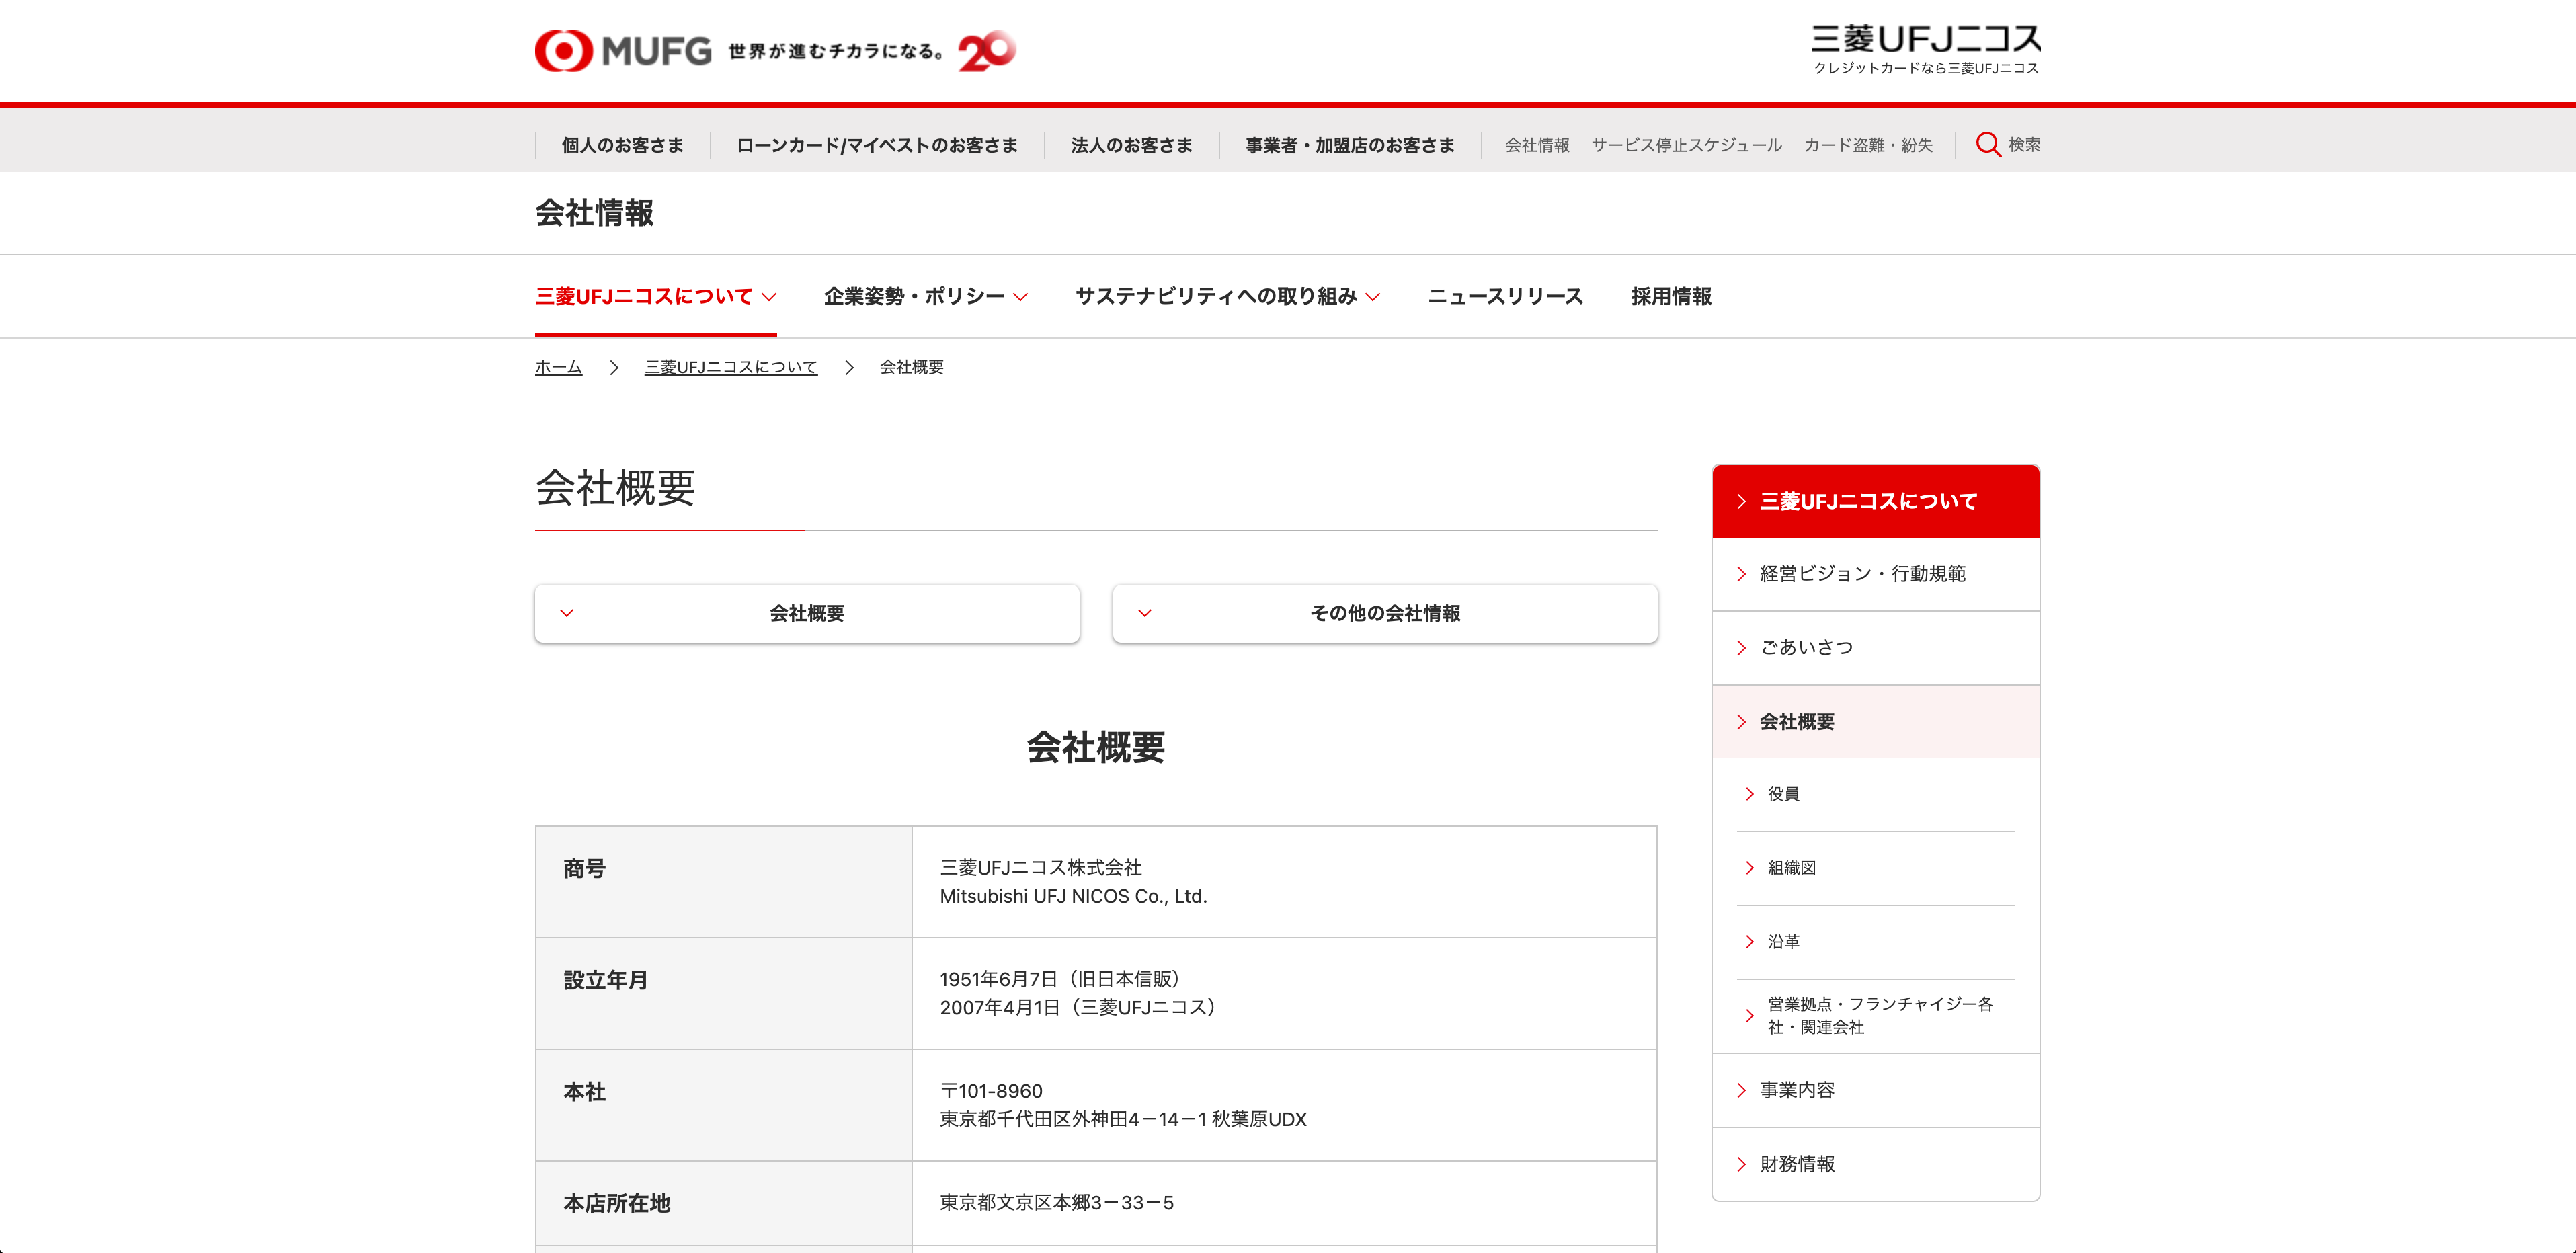Click arrow icon beside ごあいさつ
This screenshot has width=2576, height=1253.
1741,648
